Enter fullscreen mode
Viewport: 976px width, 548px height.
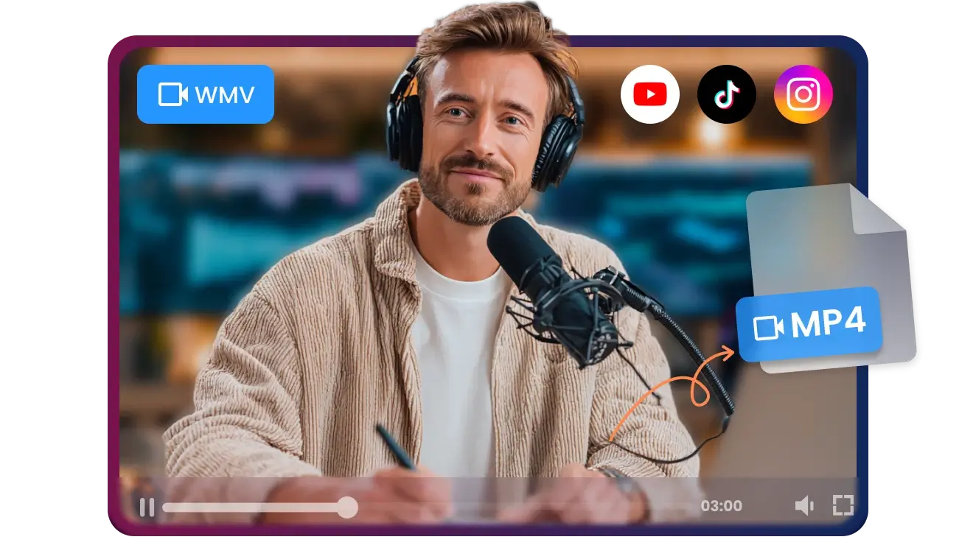click(x=843, y=505)
